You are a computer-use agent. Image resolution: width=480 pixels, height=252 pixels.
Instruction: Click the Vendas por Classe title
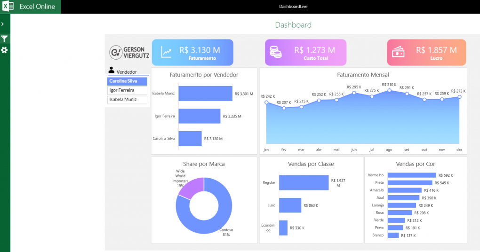tap(311, 164)
